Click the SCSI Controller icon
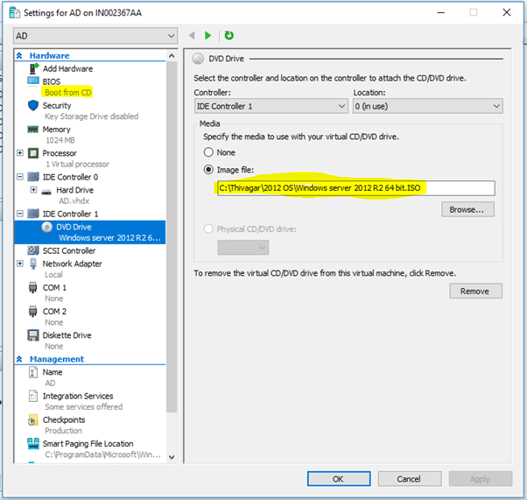Image resolution: width=527 pixels, height=500 pixels. point(33,250)
